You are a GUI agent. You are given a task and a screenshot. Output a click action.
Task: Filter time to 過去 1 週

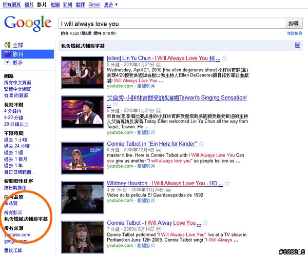13,153
